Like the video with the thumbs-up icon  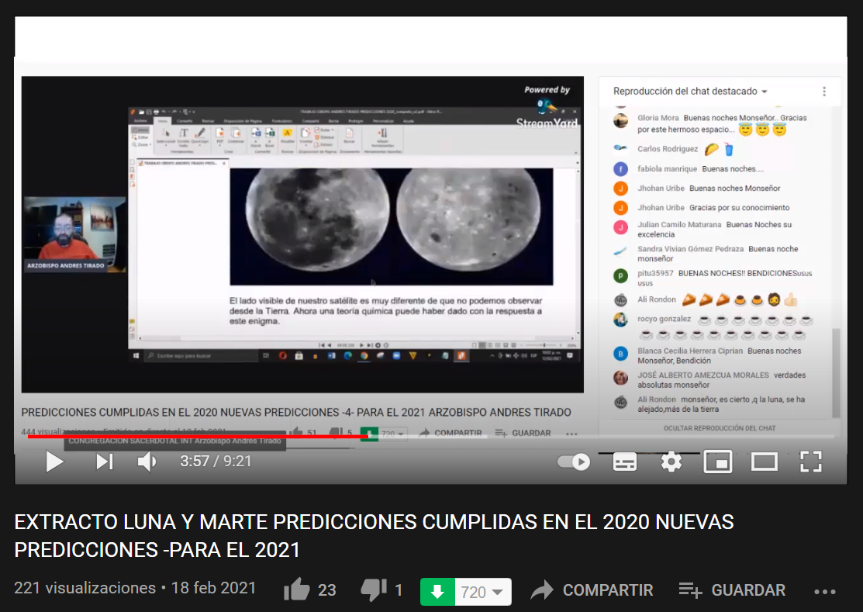(x=297, y=590)
